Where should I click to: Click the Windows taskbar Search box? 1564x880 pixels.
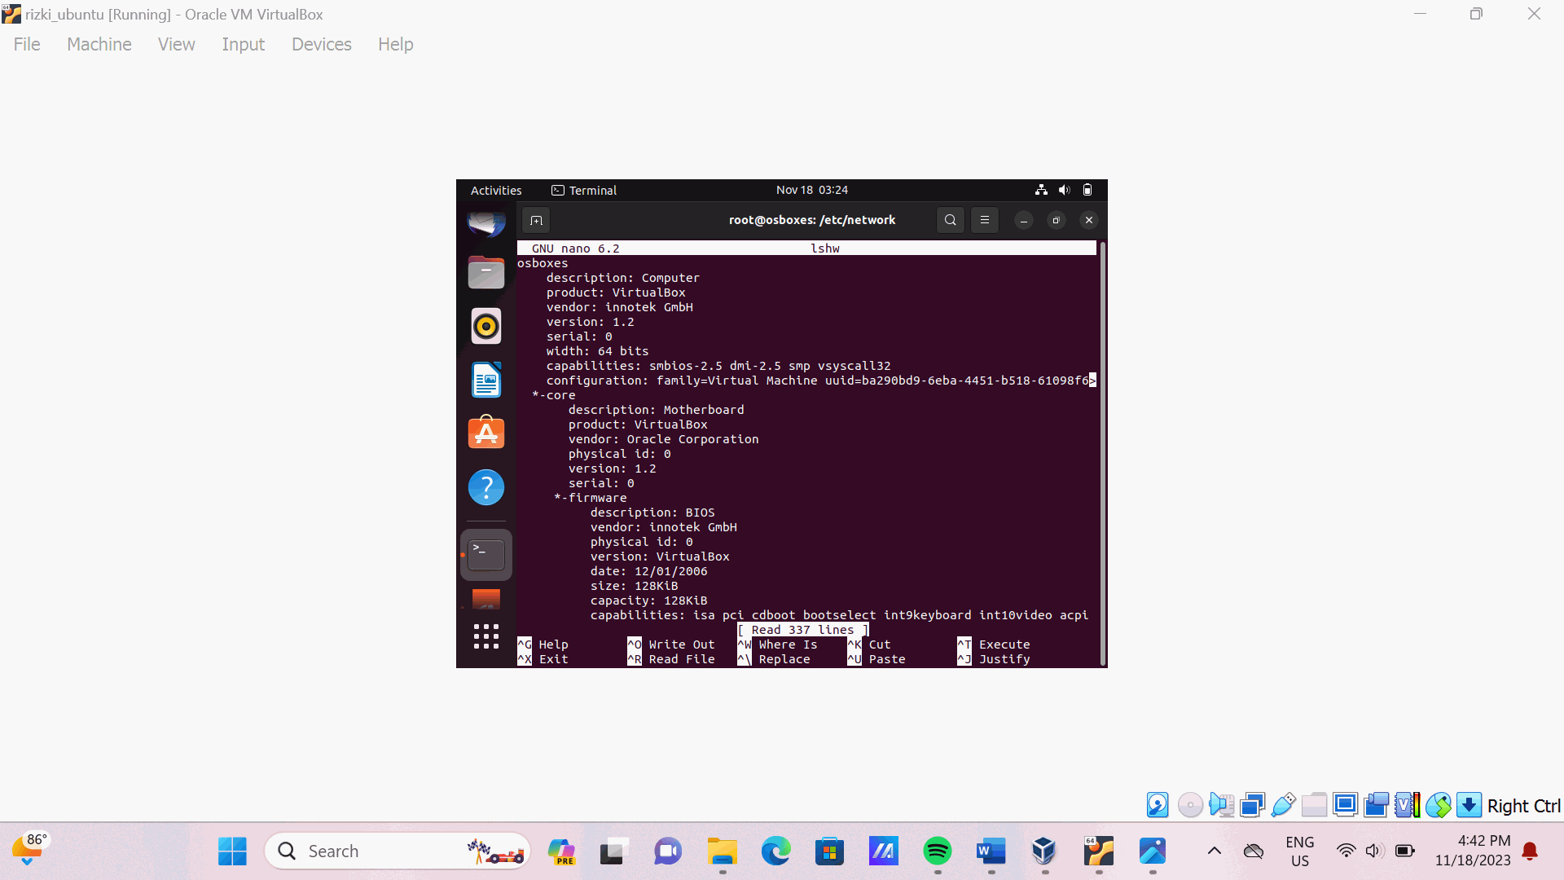coord(398,851)
